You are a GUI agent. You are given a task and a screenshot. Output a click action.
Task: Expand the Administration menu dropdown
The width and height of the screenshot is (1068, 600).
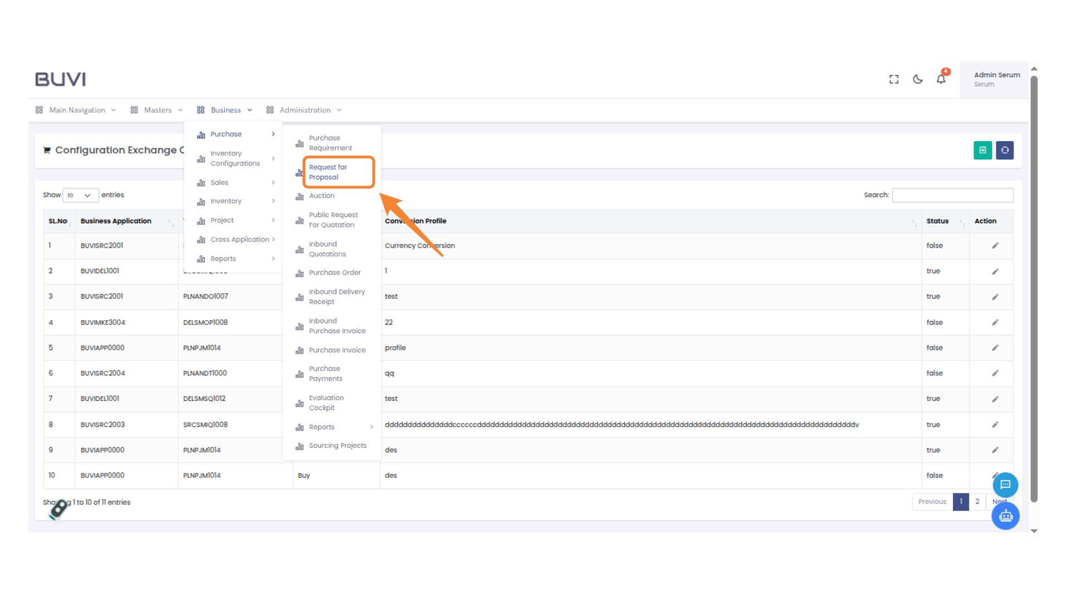coord(304,110)
